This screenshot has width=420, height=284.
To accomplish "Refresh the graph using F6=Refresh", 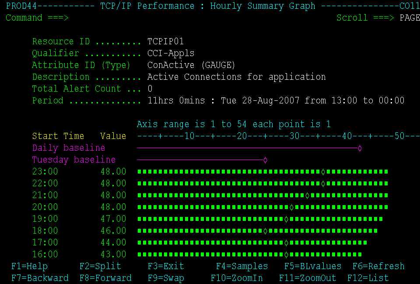I will [x=378, y=266].
